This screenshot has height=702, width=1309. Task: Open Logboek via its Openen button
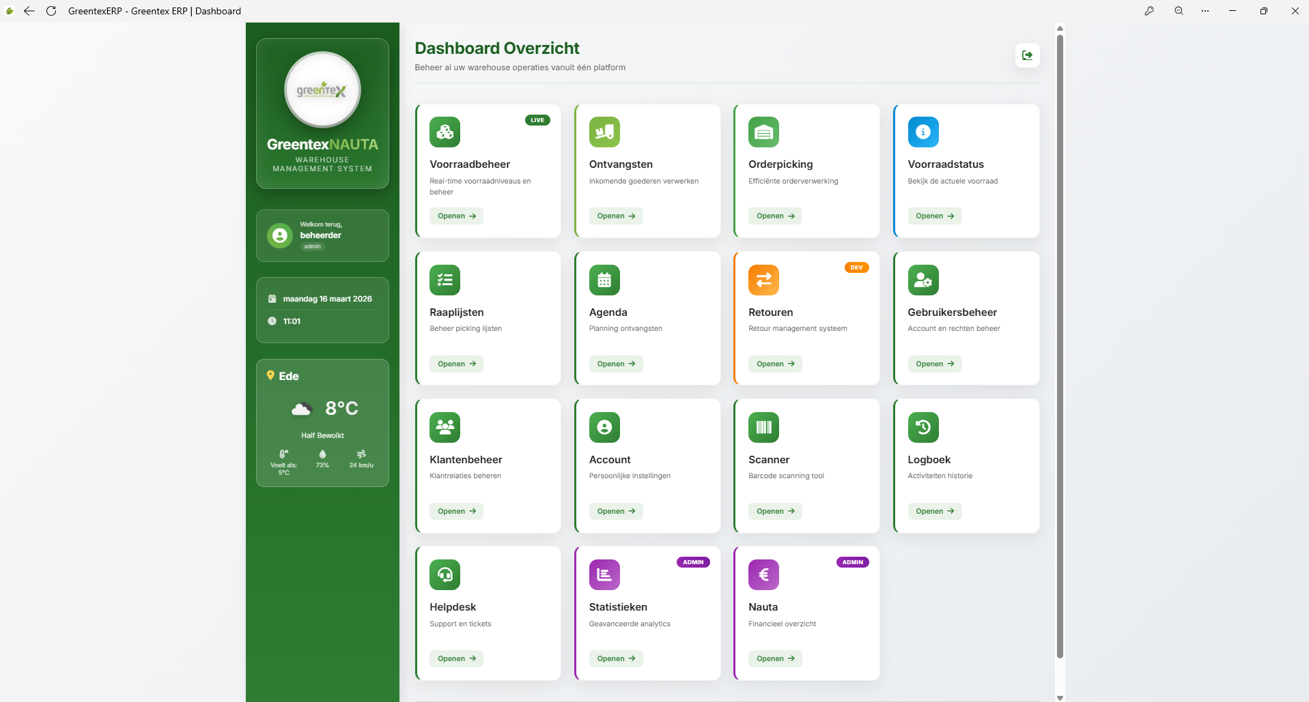coord(935,511)
